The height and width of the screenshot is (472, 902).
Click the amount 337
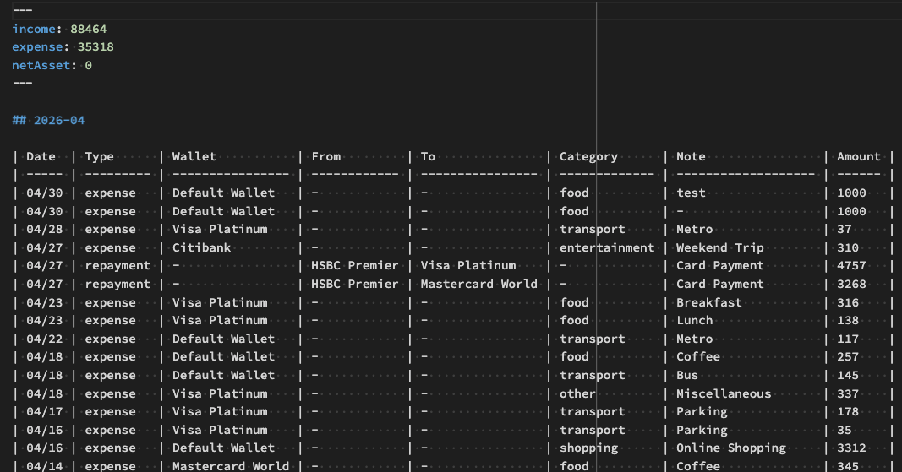(x=848, y=393)
